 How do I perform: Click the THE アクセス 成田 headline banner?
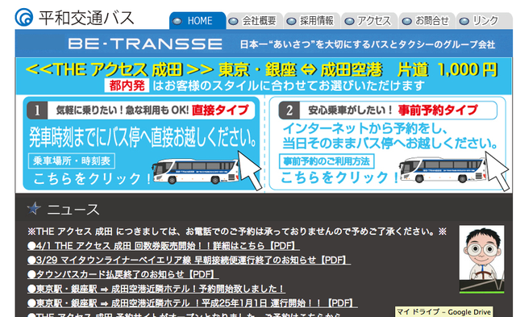click(261, 70)
